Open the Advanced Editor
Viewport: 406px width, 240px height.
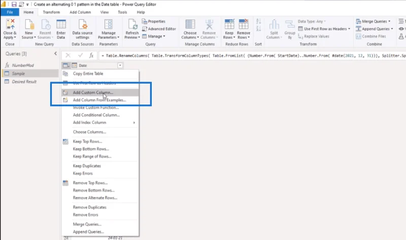coord(159,29)
